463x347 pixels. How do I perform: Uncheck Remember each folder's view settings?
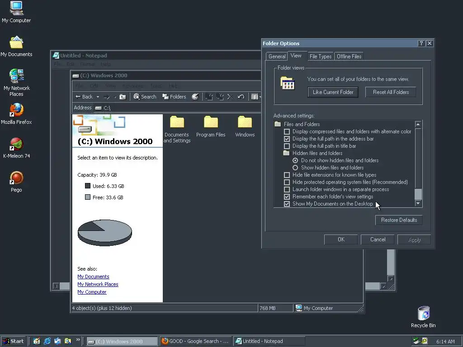pyautogui.click(x=287, y=197)
